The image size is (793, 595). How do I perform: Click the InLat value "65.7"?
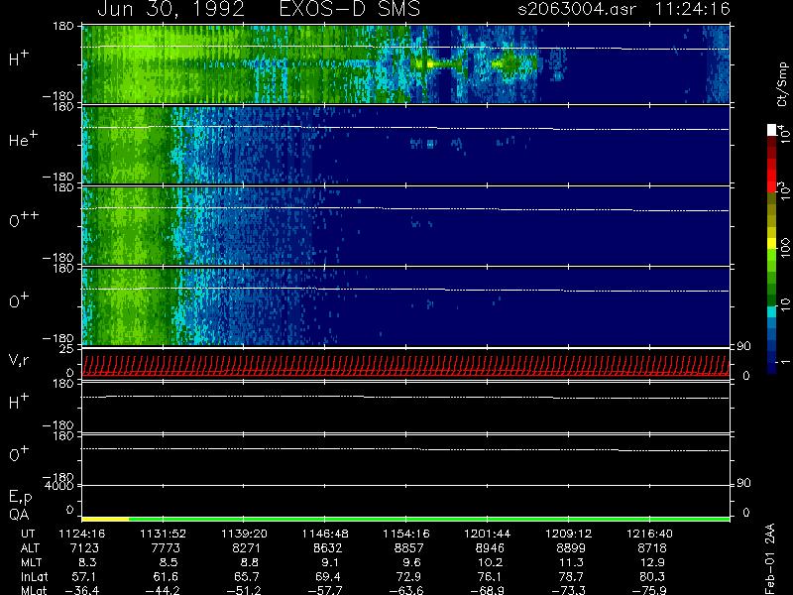click(247, 576)
